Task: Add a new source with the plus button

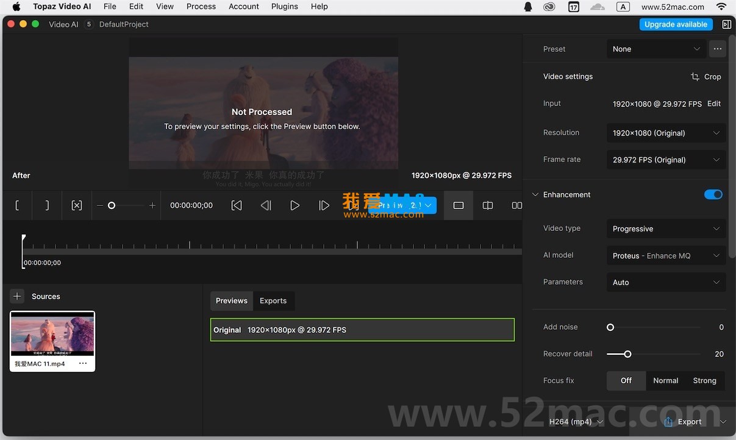Action: pos(17,296)
